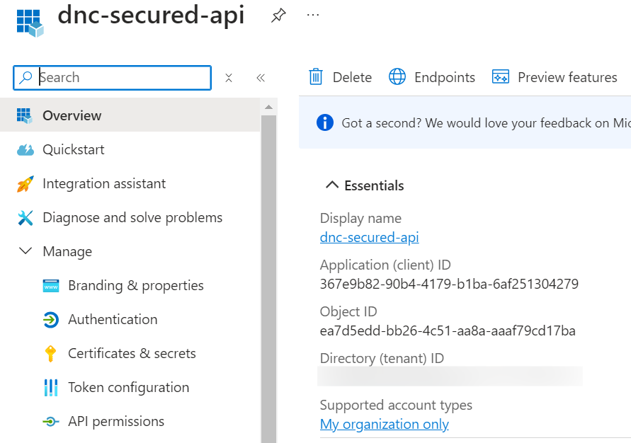Follow the My organization only link
Image resolution: width=631 pixels, height=443 pixels.
[385, 424]
